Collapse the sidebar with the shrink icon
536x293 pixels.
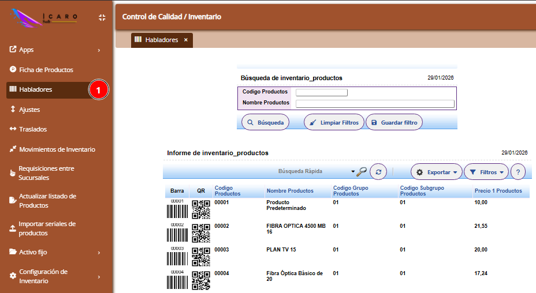pos(102,18)
